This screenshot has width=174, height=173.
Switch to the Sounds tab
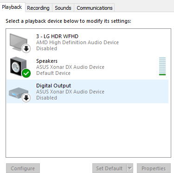63,8
